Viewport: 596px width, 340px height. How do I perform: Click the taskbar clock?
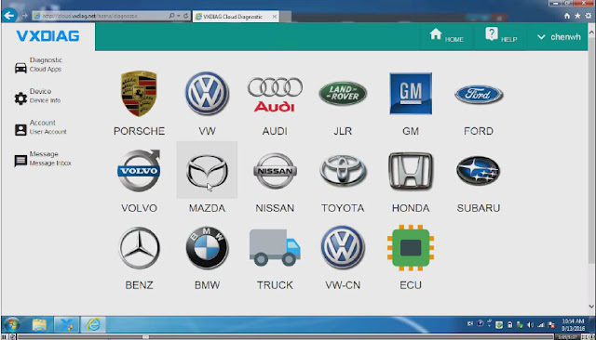click(573, 325)
